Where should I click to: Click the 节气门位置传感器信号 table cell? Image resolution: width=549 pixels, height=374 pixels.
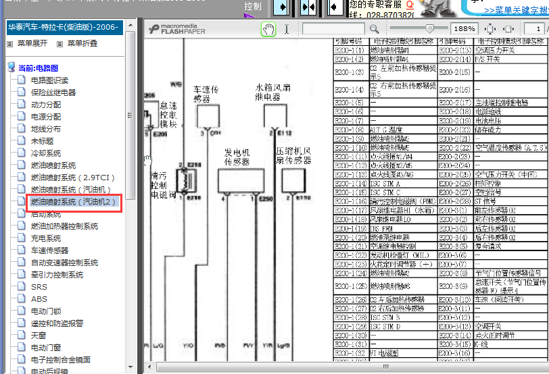point(511,273)
